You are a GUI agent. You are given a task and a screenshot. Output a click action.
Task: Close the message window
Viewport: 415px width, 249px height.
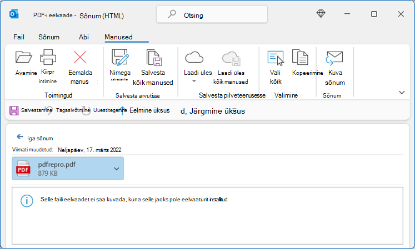click(401, 14)
